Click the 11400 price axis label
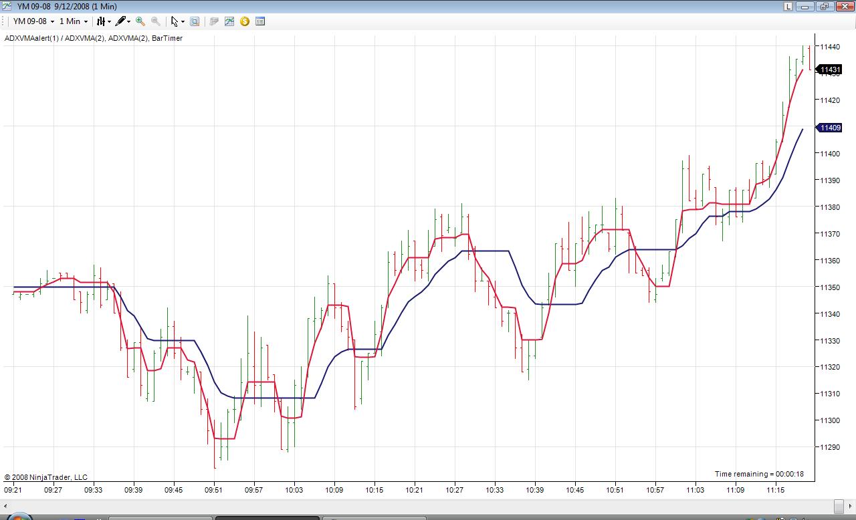The width and height of the screenshot is (856, 520). 830,154
